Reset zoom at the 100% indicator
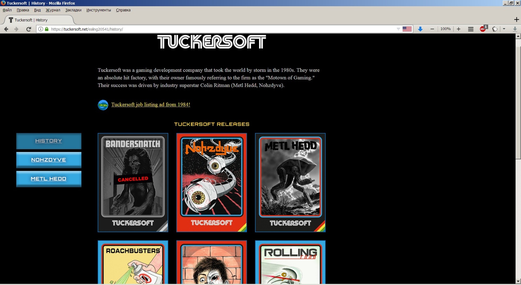The height and width of the screenshot is (285, 521). pos(445,29)
